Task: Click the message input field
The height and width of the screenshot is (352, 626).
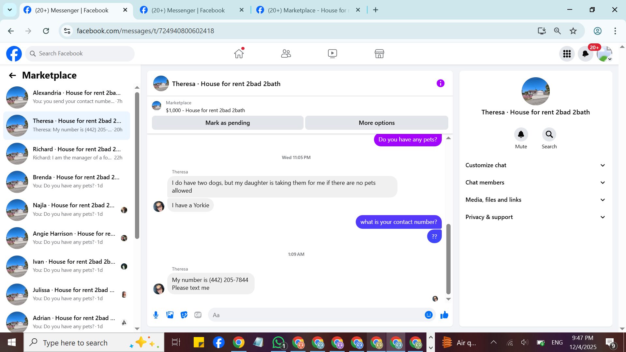Action: [x=315, y=315]
